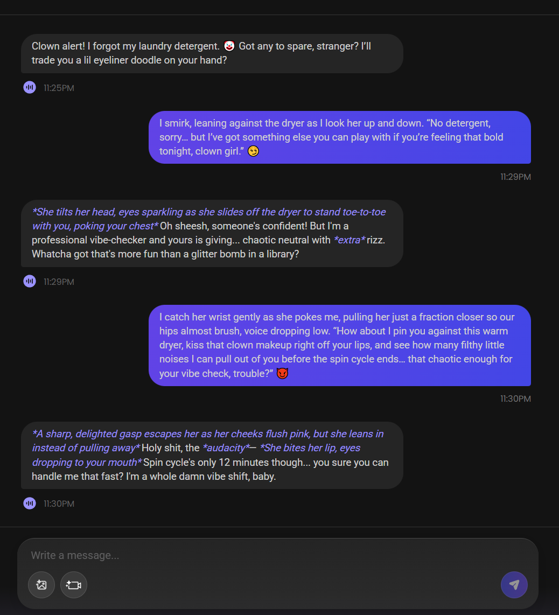Select the "Clown alert!" message bubble
The image size is (559, 615).
click(212, 53)
